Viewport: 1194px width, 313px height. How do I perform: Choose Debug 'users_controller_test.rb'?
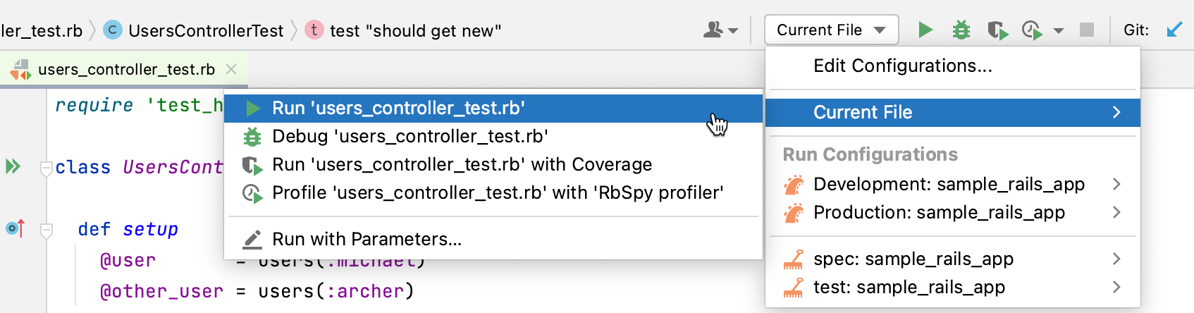tap(410, 136)
